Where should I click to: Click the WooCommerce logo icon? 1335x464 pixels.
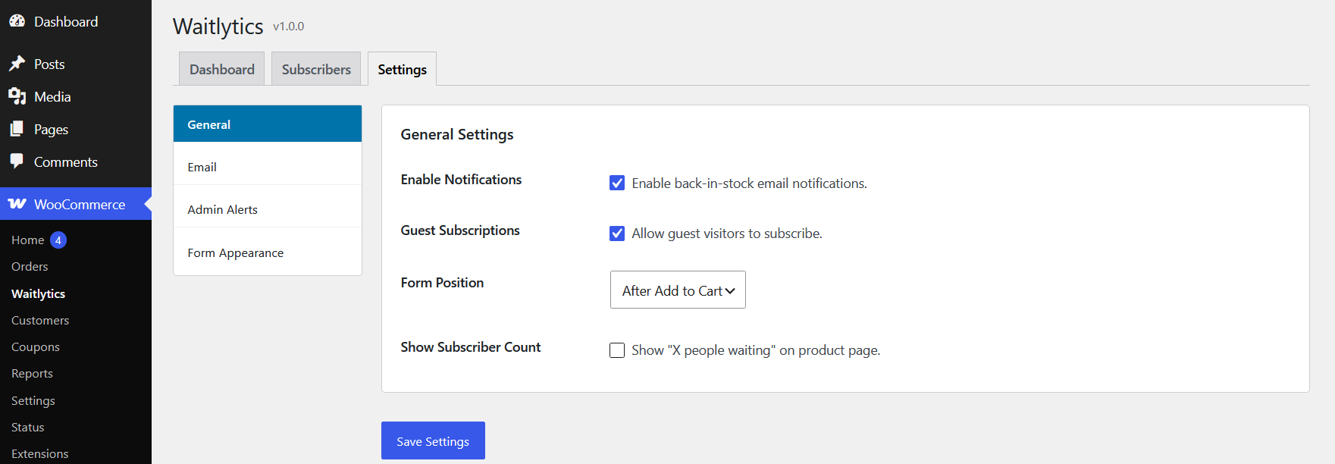point(17,204)
